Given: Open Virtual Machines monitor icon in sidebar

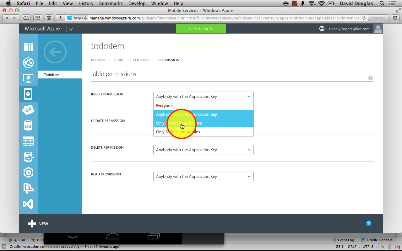Looking at the screenshot, I should click(x=28, y=78).
